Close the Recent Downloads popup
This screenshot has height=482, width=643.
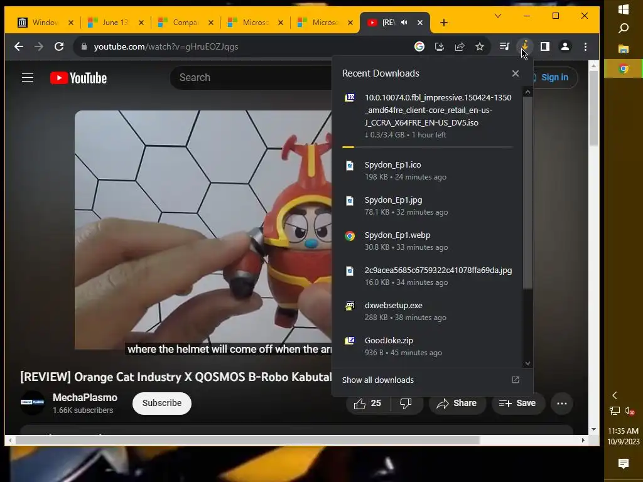[516, 73]
